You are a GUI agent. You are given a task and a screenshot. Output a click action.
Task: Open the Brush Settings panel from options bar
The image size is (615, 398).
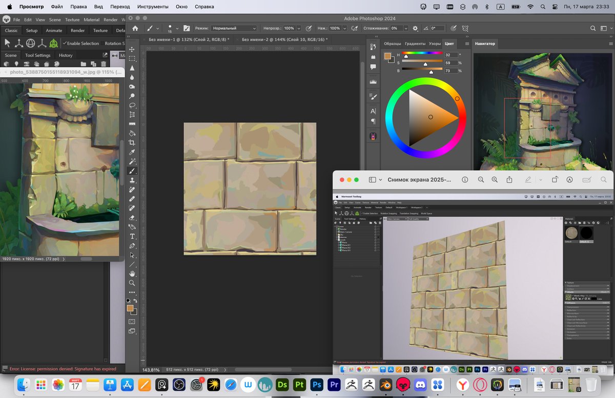click(x=187, y=28)
